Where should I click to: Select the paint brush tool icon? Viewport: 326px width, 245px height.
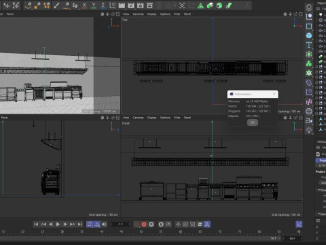click(56, 5)
